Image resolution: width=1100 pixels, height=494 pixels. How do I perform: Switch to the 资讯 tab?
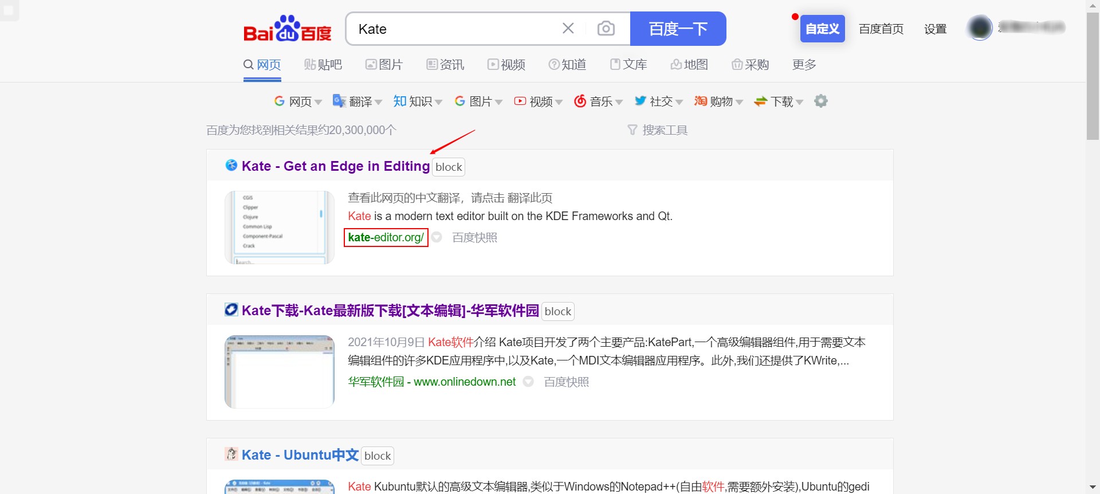(x=445, y=65)
